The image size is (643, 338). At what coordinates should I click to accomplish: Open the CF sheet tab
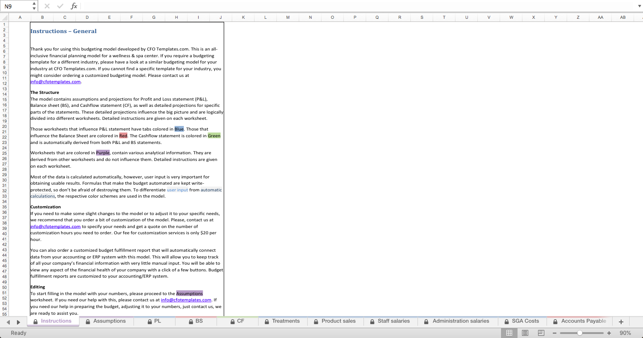pos(237,321)
